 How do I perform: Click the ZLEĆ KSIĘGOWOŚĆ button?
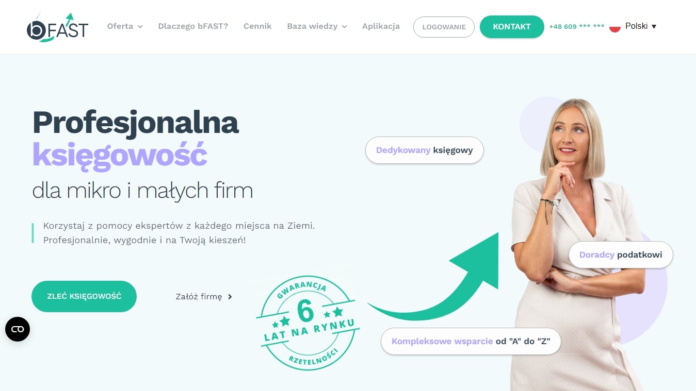coord(84,296)
